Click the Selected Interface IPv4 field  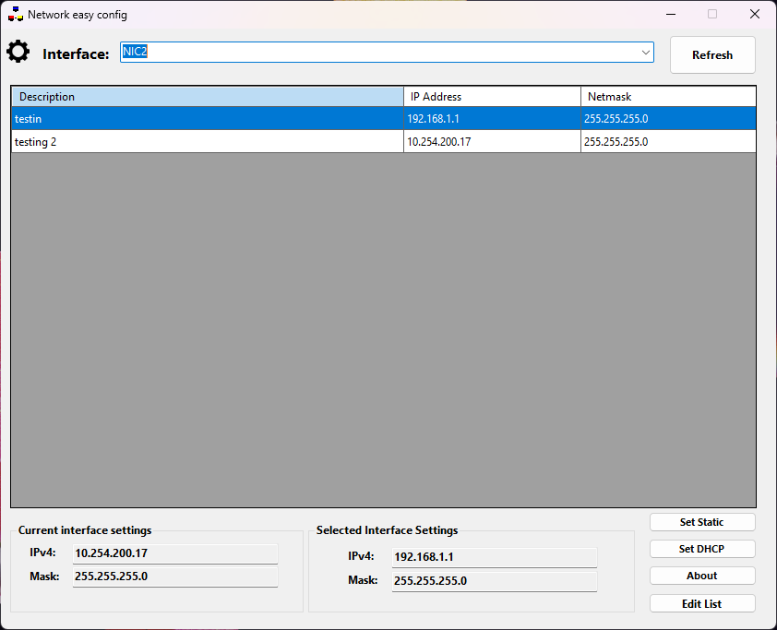pyautogui.click(x=494, y=557)
